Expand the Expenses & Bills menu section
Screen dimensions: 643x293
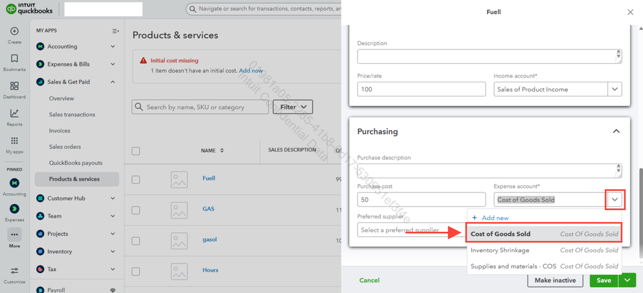point(113,64)
